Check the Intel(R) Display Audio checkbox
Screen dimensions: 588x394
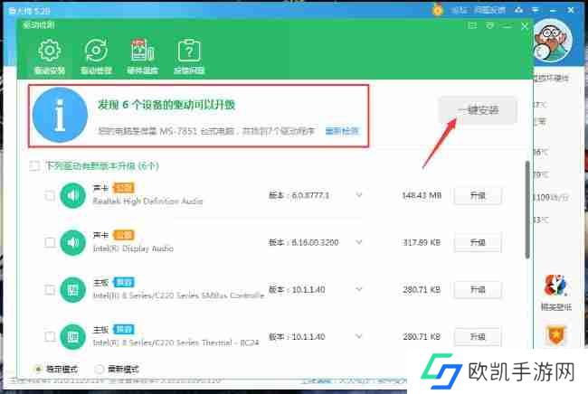50,242
